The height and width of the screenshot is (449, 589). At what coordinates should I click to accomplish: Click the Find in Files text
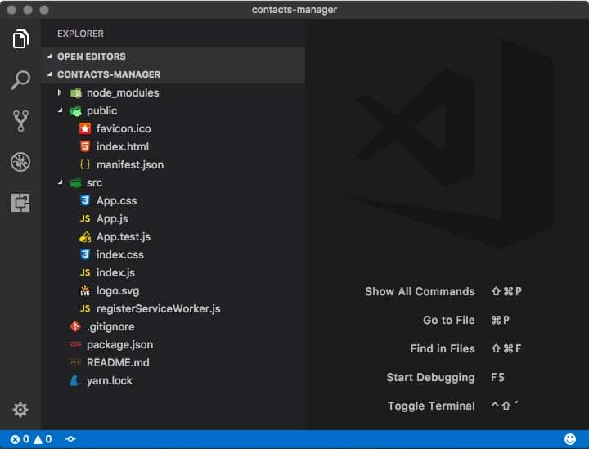[x=443, y=348]
